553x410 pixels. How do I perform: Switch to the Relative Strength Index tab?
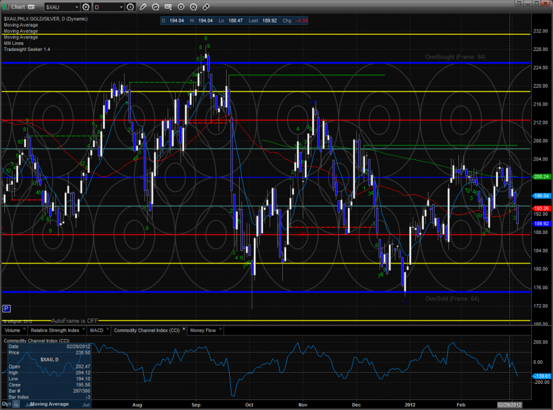pyautogui.click(x=56, y=330)
